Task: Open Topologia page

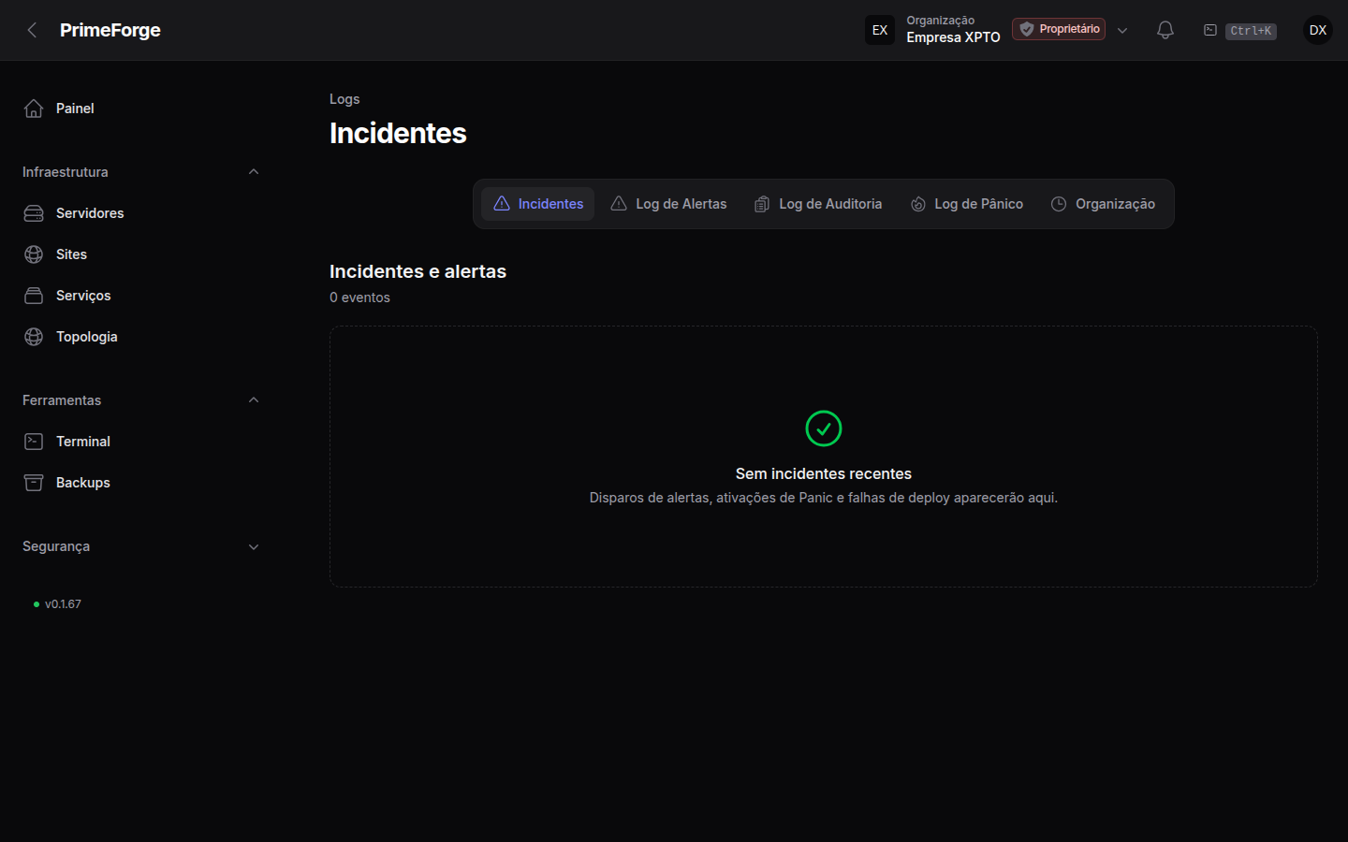Action: tap(140, 337)
